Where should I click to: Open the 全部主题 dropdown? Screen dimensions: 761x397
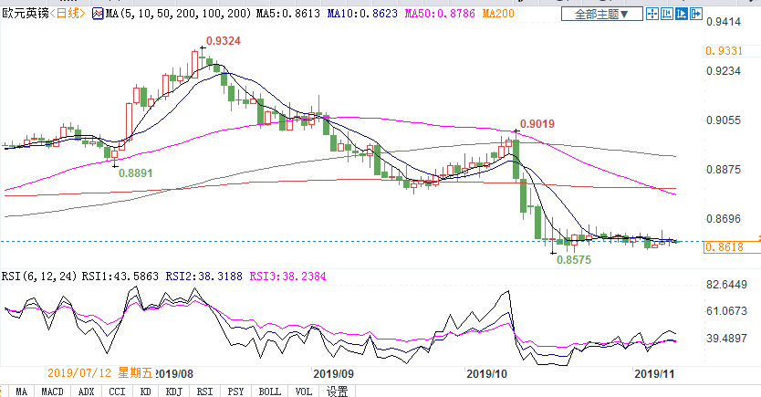click(600, 15)
